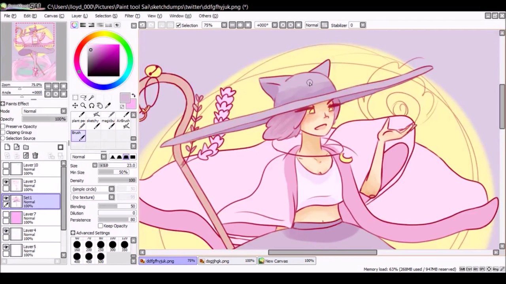The image size is (506, 284).
Task: Select the move tool
Action: pos(75,106)
